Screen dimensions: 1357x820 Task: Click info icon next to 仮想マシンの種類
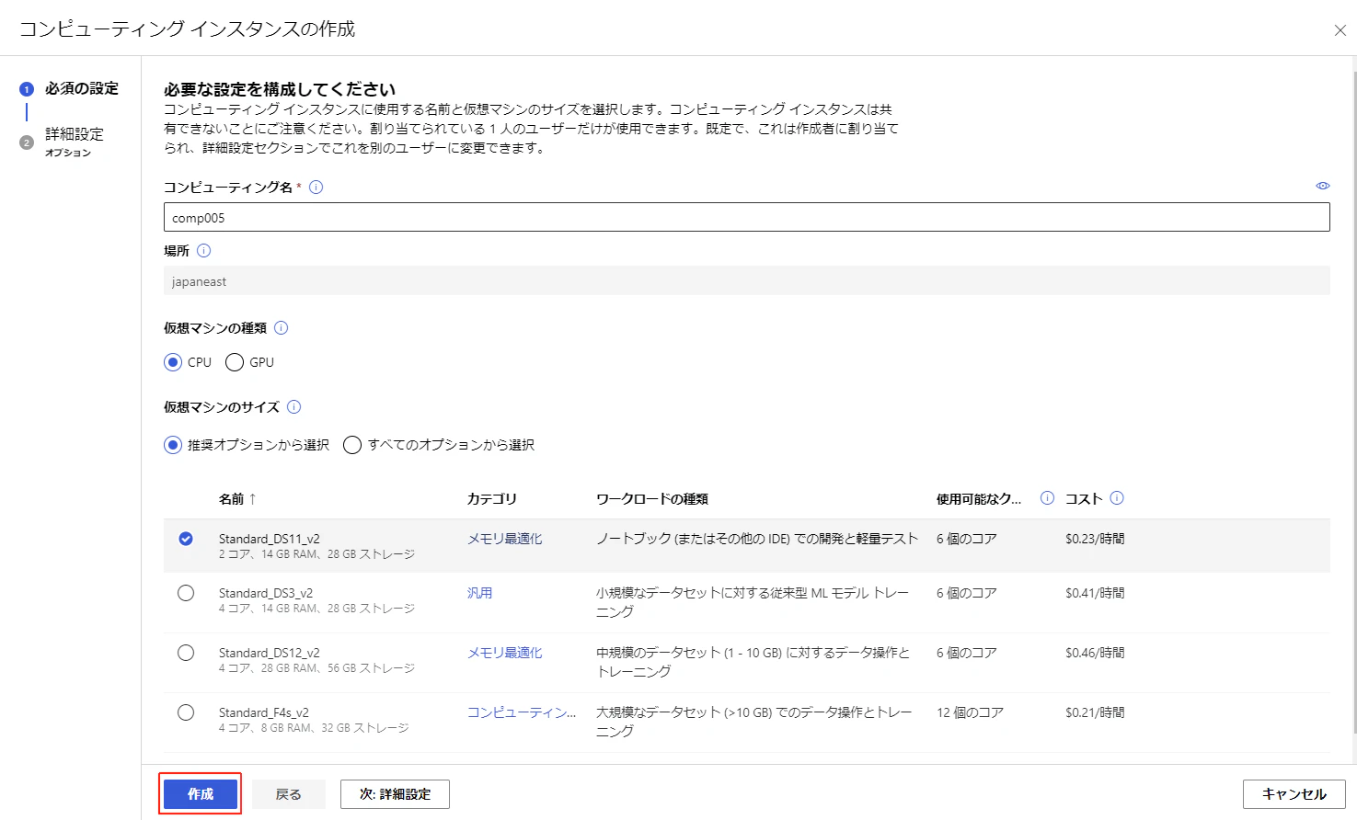(x=282, y=327)
